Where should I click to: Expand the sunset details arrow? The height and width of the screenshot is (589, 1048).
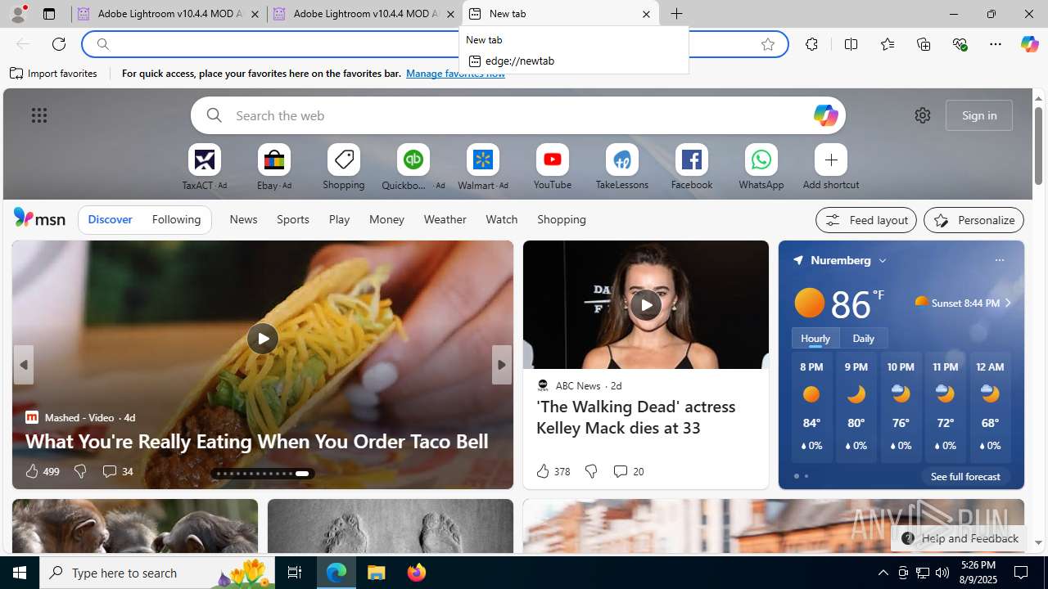coord(1008,303)
